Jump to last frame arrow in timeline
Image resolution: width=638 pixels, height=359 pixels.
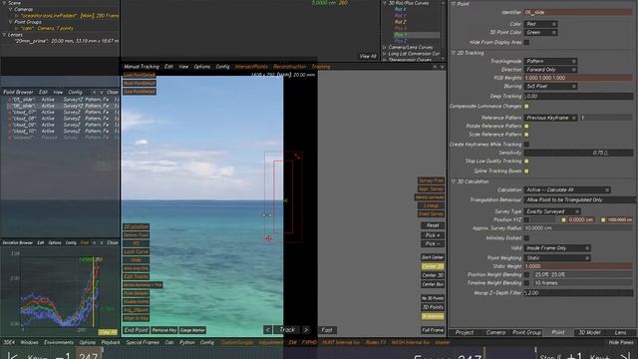(x=625, y=357)
